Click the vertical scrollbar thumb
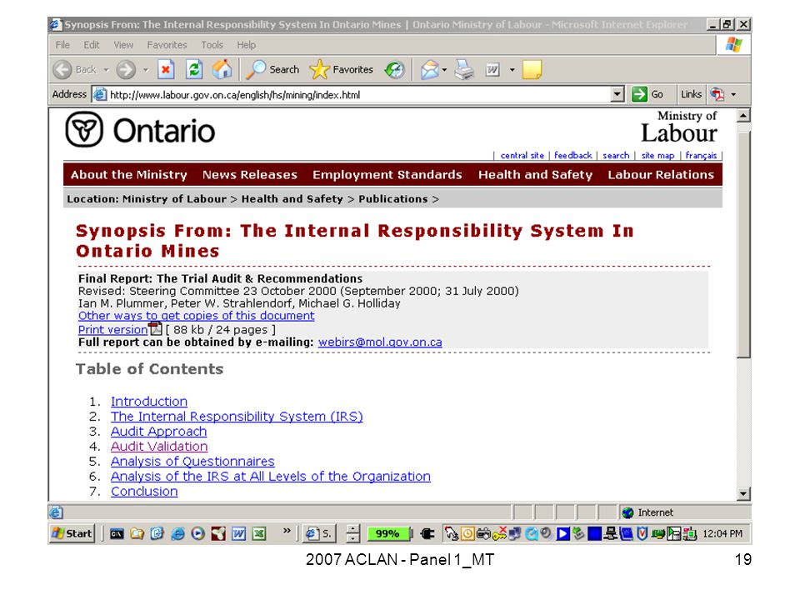Screen dimensions: 800x600 tap(743, 245)
